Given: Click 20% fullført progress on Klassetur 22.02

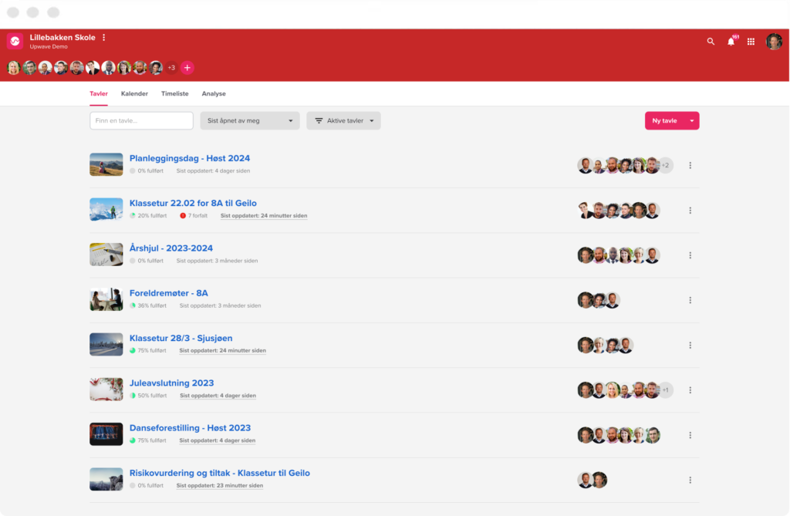Looking at the screenshot, I should tap(148, 216).
